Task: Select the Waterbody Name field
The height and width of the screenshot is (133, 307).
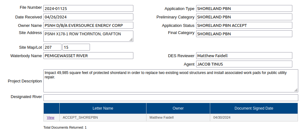Action: pos(88,56)
